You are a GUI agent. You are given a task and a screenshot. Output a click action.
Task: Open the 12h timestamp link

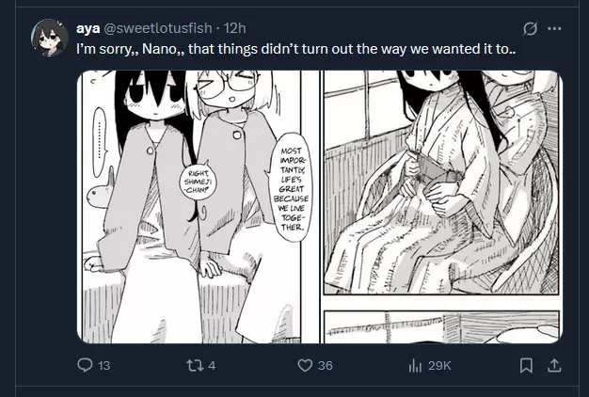[235, 28]
